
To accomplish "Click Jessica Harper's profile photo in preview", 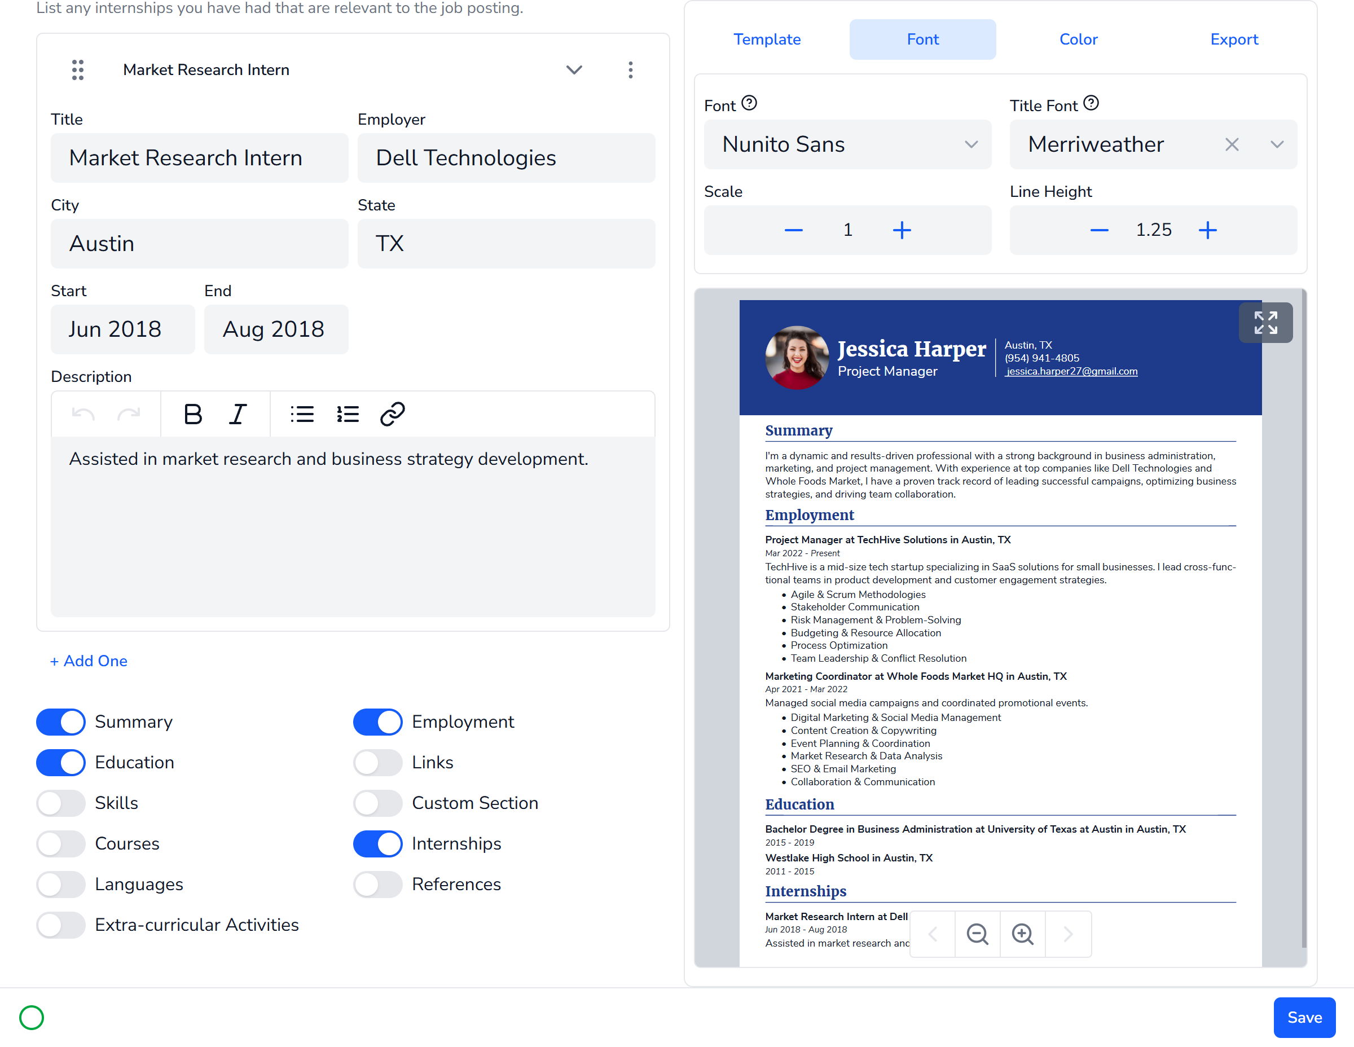I will point(797,358).
